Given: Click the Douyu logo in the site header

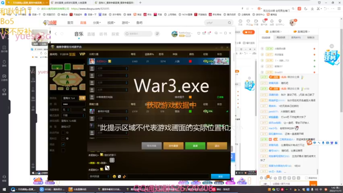Looking at the screenshot, I should [50, 23].
